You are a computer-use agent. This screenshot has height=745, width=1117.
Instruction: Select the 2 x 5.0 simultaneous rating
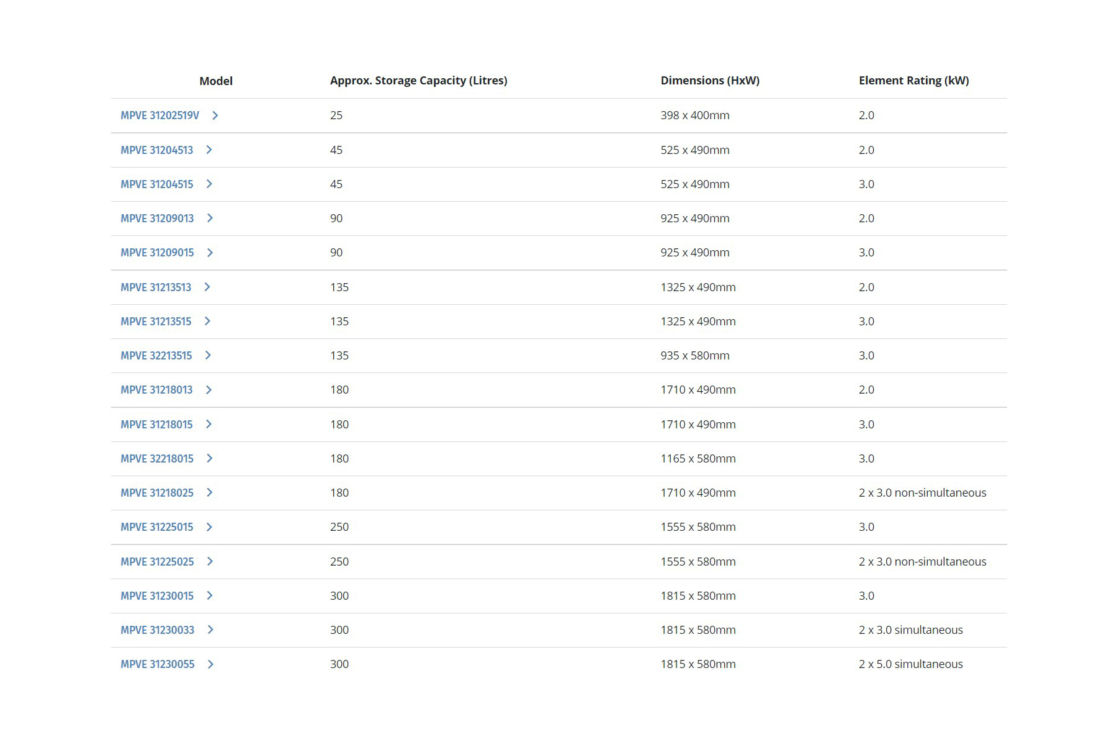[911, 664]
